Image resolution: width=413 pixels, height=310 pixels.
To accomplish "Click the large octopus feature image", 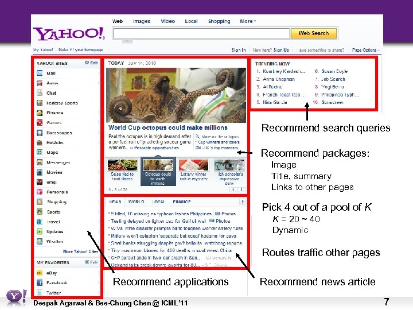I will tap(176, 95).
